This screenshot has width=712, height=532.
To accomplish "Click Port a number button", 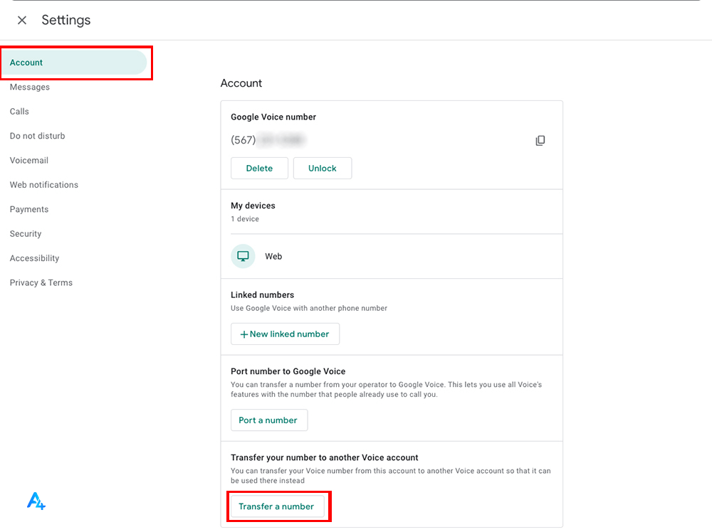I will [269, 420].
